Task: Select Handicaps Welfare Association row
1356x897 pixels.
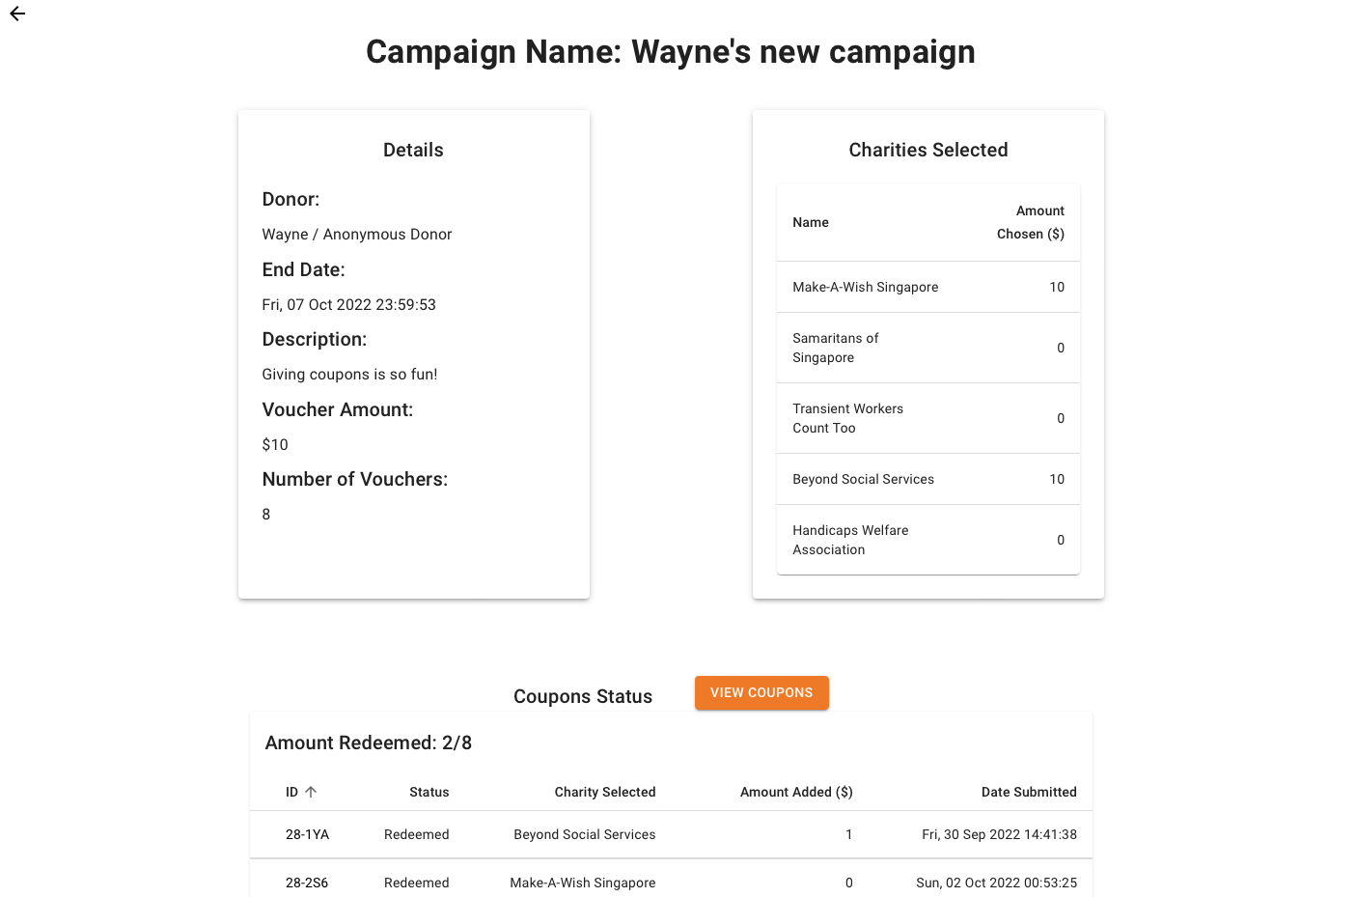Action: (x=928, y=540)
